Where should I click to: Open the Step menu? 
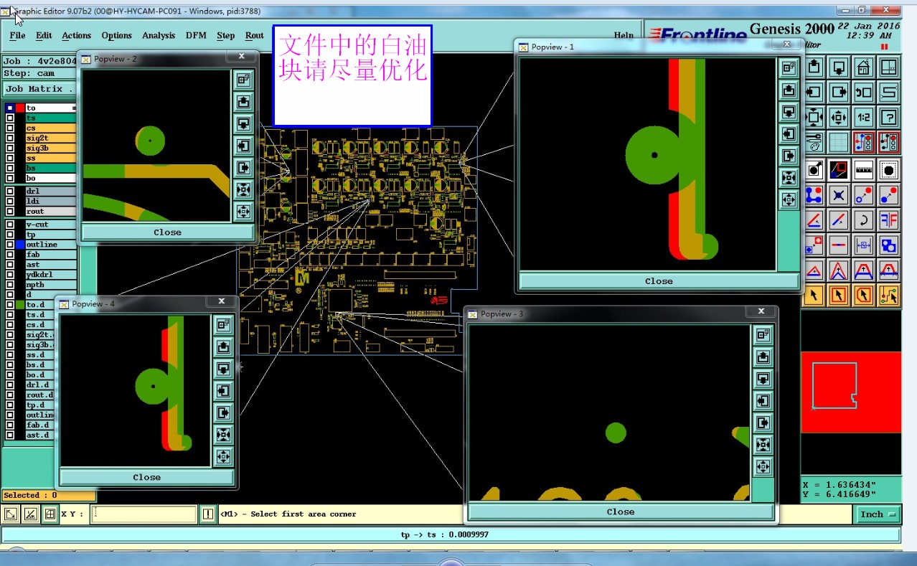click(x=225, y=35)
